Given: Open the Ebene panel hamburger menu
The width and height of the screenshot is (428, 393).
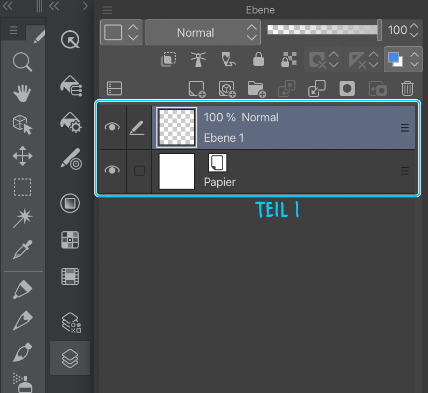Looking at the screenshot, I should coord(107,10).
